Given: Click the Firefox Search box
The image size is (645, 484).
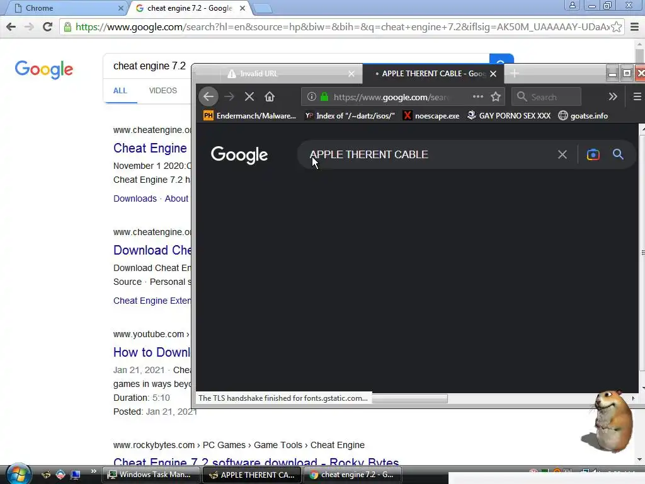Looking at the screenshot, I should [x=546, y=96].
